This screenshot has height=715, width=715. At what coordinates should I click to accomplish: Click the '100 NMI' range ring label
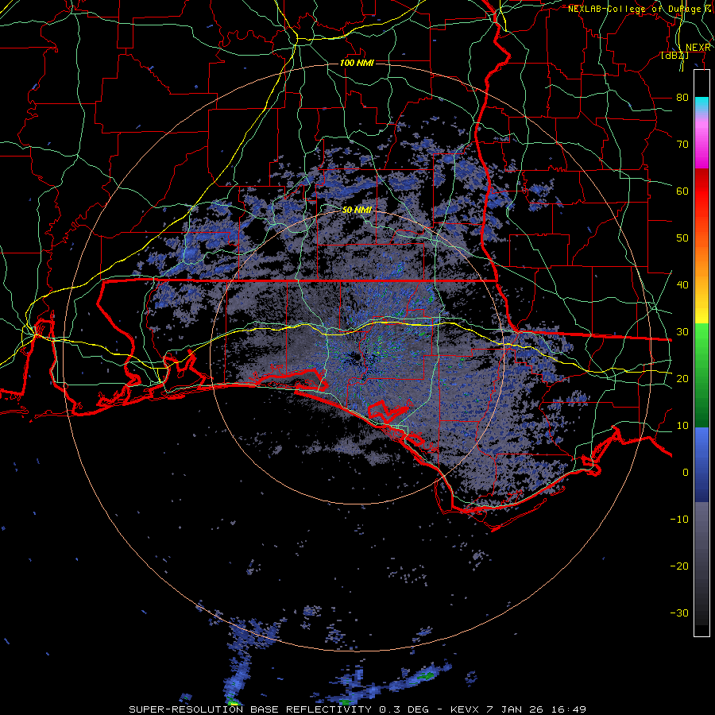click(357, 63)
